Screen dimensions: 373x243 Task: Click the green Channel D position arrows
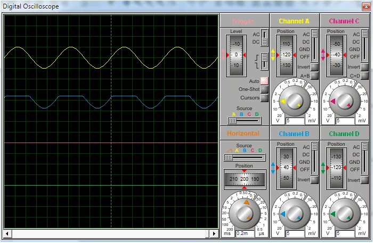click(x=323, y=168)
